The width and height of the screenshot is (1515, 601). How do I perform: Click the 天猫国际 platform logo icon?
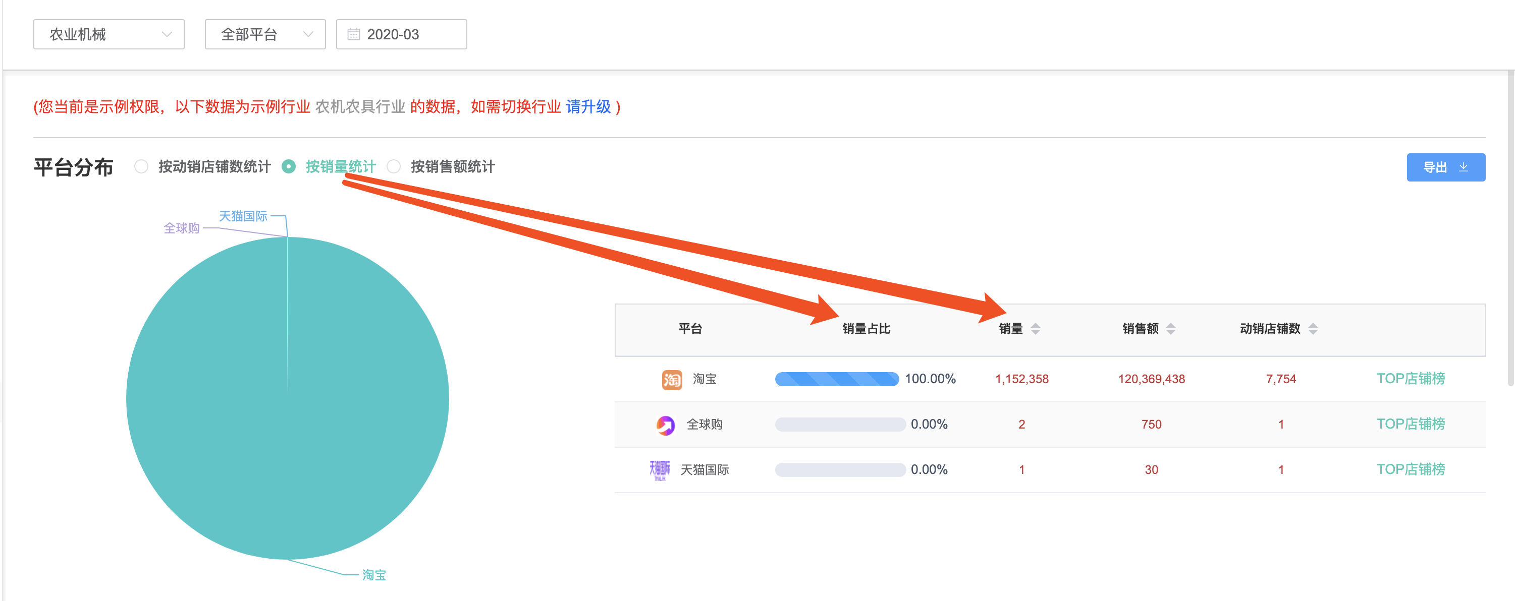(x=659, y=469)
